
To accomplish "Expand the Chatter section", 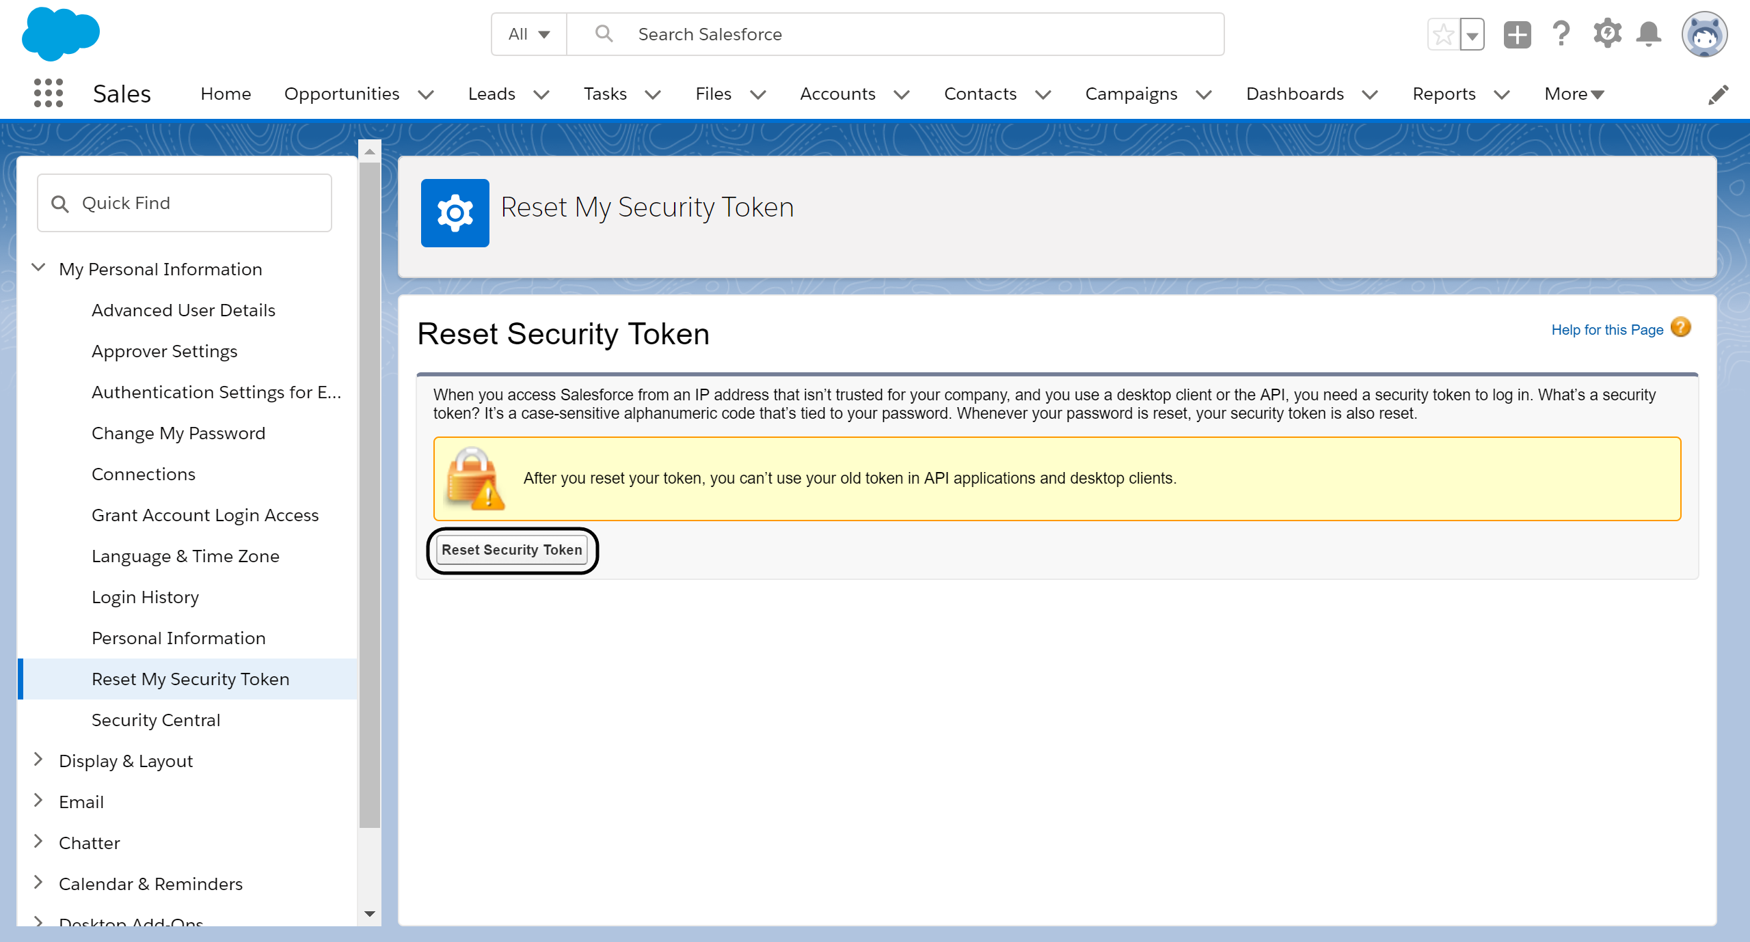I will pos(39,842).
